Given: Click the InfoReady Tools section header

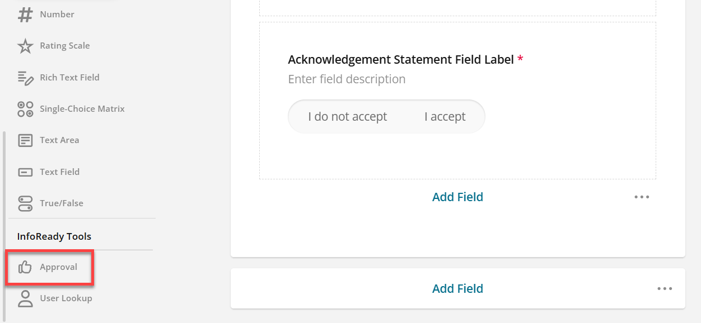Looking at the screenshot, I should click(54, 236).
